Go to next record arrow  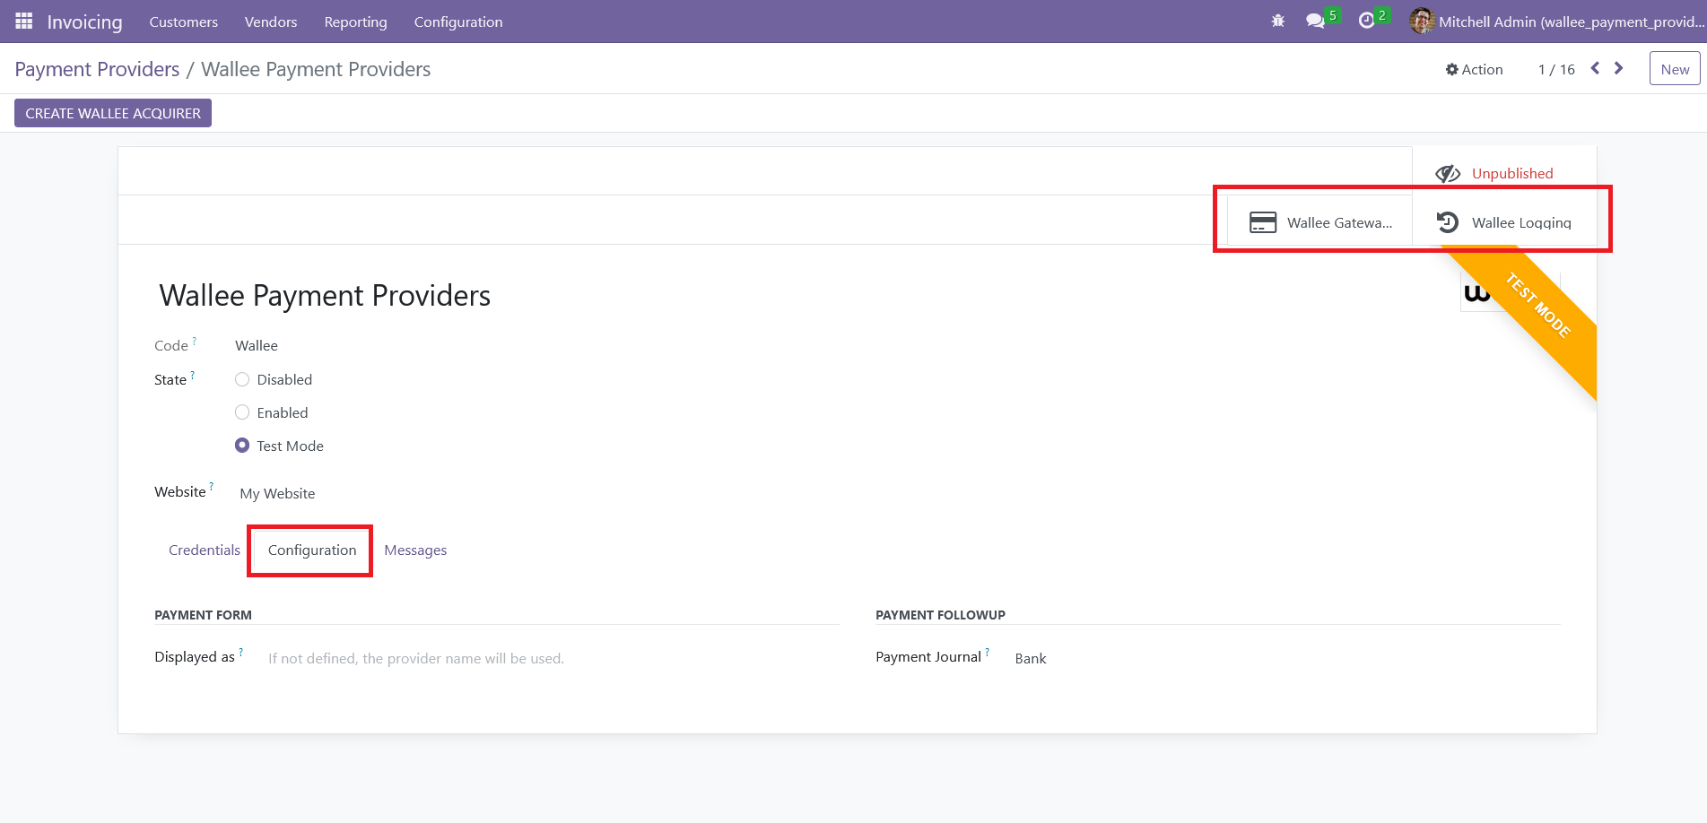coord(1619,68)
